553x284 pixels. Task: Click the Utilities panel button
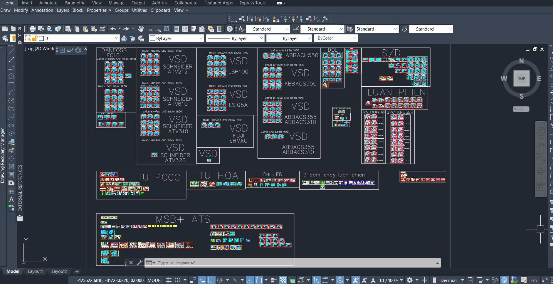(139, 10)
